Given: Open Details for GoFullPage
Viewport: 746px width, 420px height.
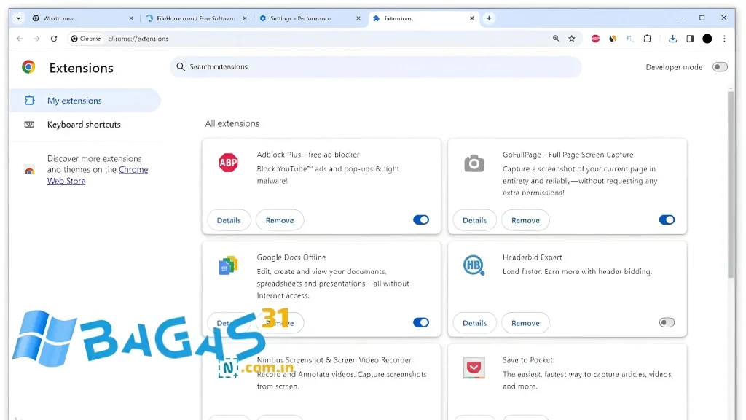Looking at the screenshot, I should tap(474, 220).
